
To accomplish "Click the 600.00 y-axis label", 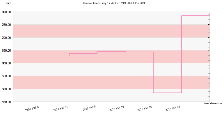I will pyautogui.click(x=6, y=63).
